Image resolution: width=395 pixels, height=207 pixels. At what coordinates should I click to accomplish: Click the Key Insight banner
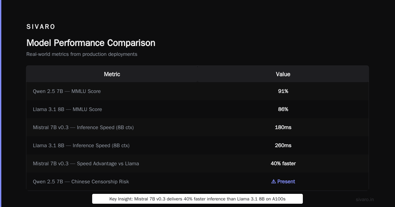point(197,199)
